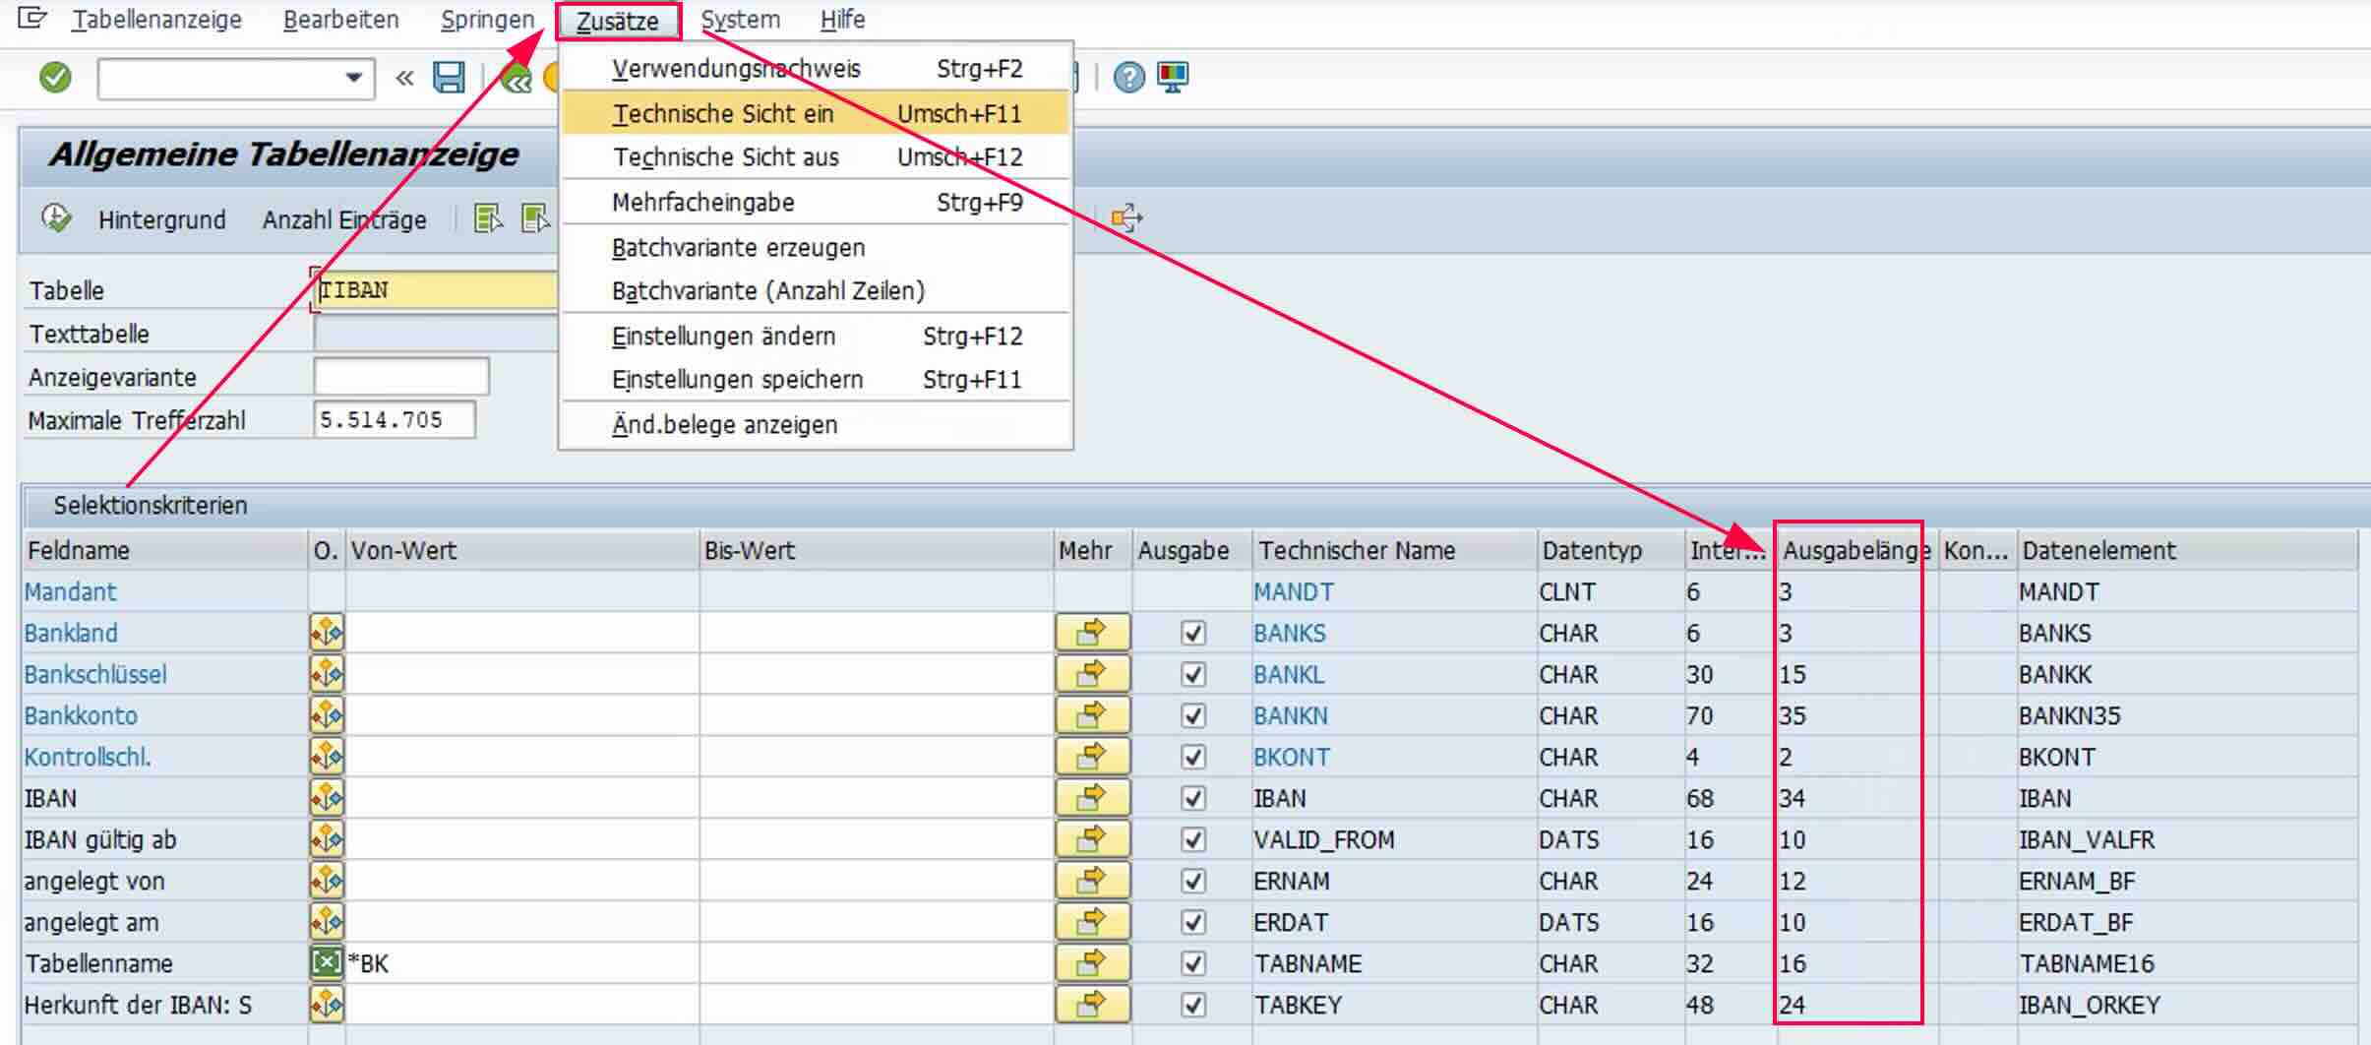Click the orange export icon in application toolbar
This screenshot has height=1045, width=2371.
[x=1126, y=217]
